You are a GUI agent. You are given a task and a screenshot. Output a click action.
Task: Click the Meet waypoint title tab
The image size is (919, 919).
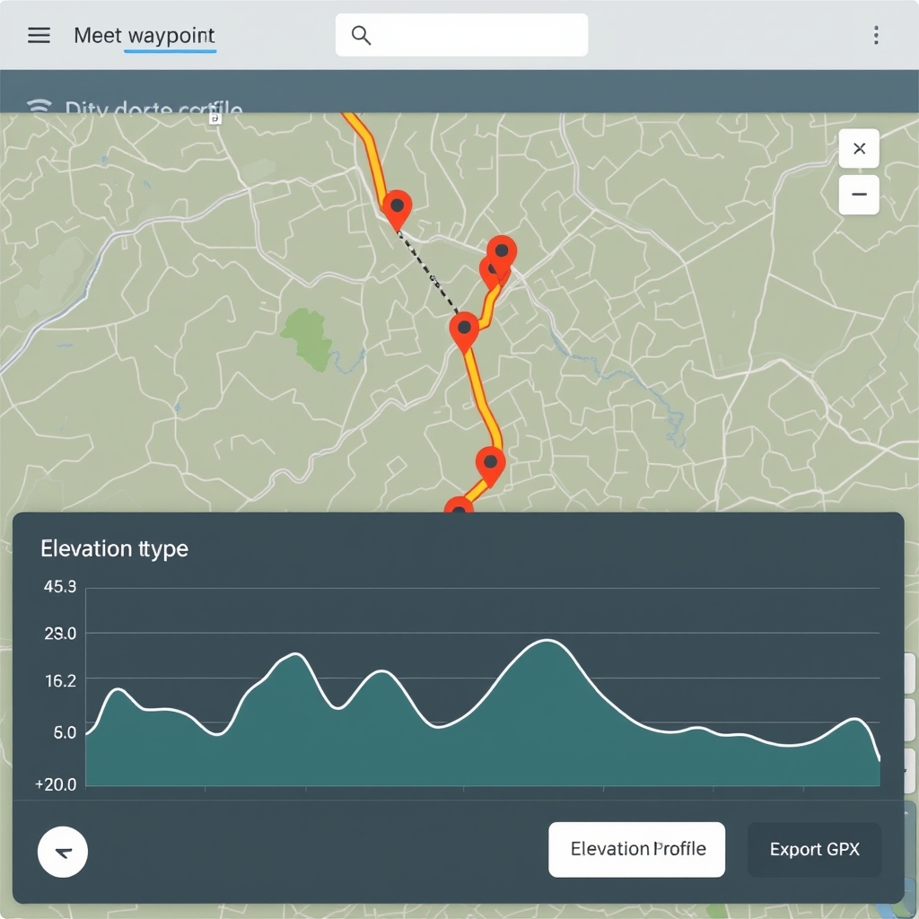pyautogui.click(x=144, y=36)
